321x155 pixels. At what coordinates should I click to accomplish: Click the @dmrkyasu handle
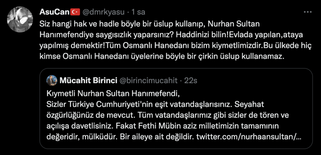104,12
